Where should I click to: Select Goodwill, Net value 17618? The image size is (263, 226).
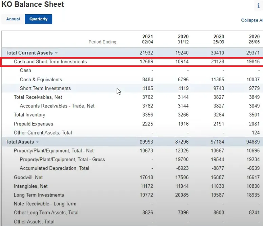click(146, 178)
